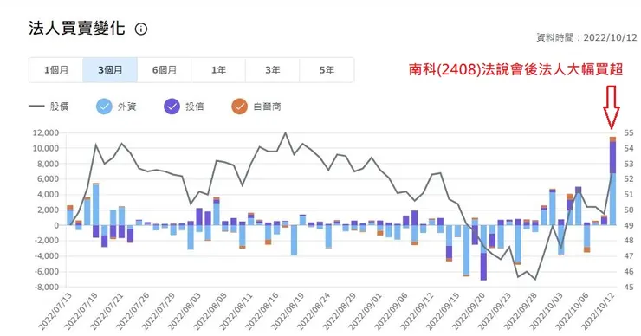641x336 pixels.
Task: Click the -8,000 left axis value
Action: (46, 287)
